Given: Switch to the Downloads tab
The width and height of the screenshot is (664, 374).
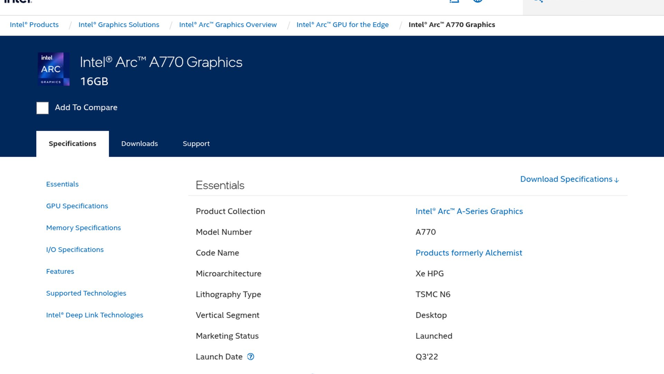Looking at the screenshot, I should (139, 144).
